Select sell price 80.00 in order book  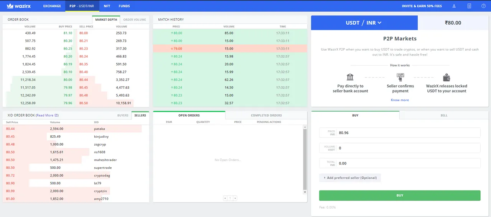coord(83,33)
